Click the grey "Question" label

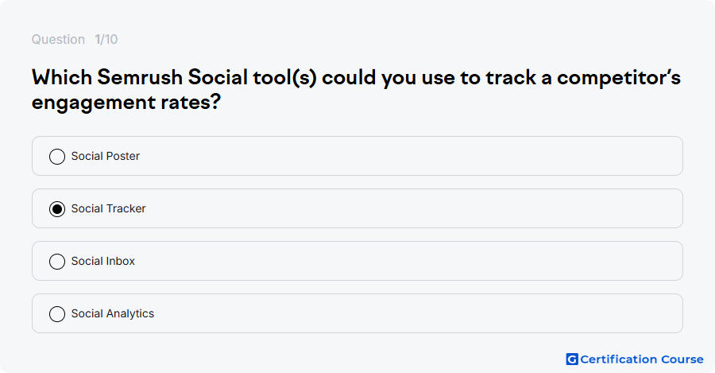click(58, 39)
